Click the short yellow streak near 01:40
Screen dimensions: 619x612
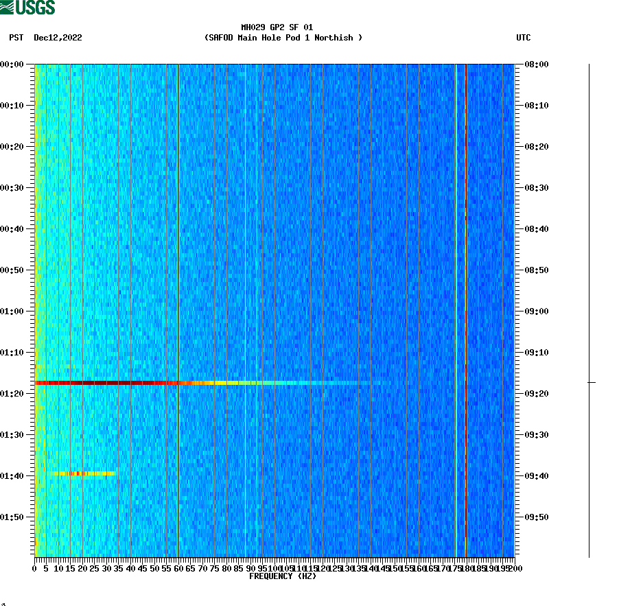click(x=82, y=473)
